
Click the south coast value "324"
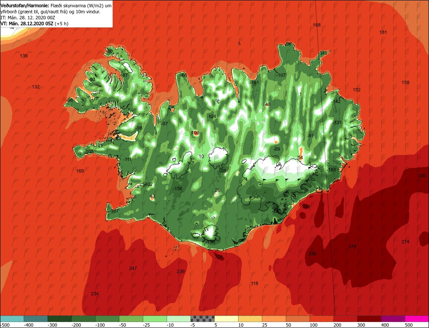(x=219, y=257)
